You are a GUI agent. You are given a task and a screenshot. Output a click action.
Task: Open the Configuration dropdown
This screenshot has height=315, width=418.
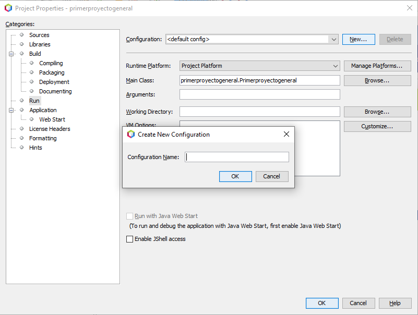point(333,39)
